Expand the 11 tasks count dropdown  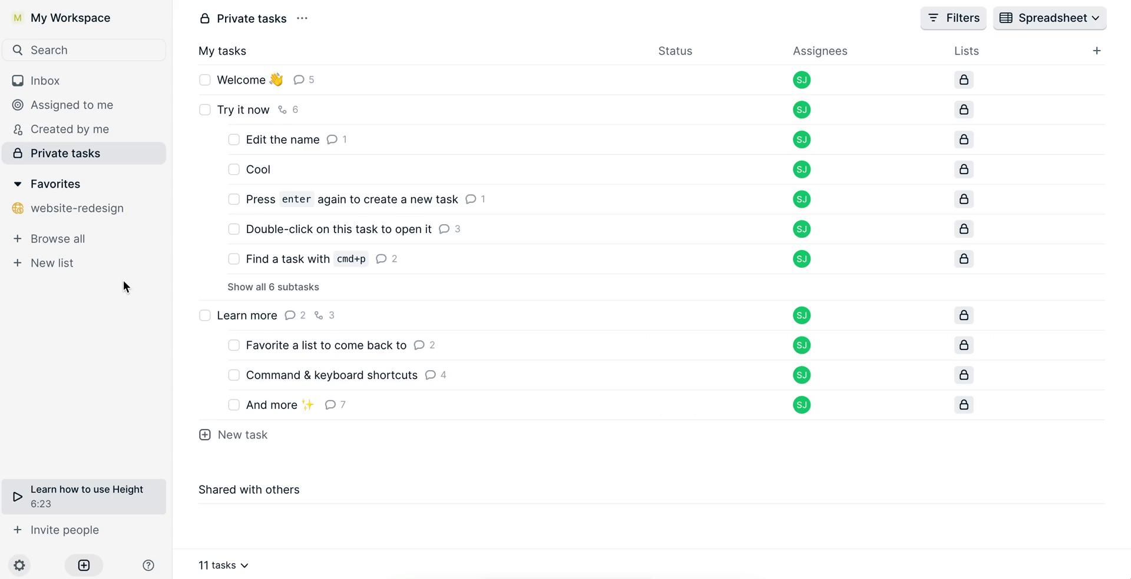pos(223,565)
